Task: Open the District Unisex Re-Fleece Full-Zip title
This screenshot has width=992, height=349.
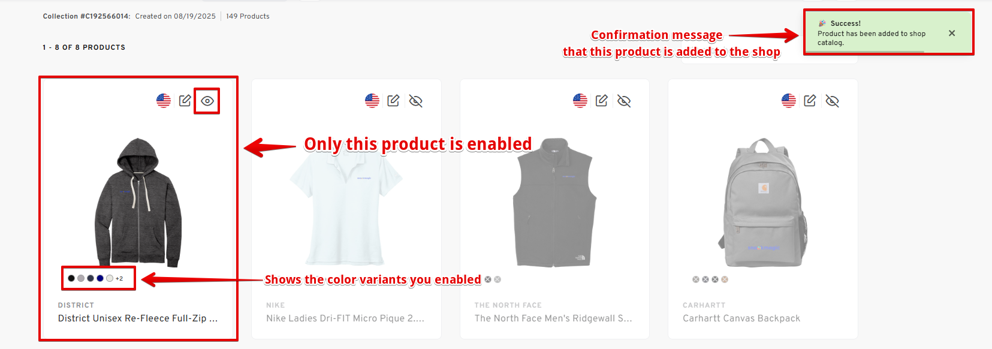Action: click(x=137, y=318)
